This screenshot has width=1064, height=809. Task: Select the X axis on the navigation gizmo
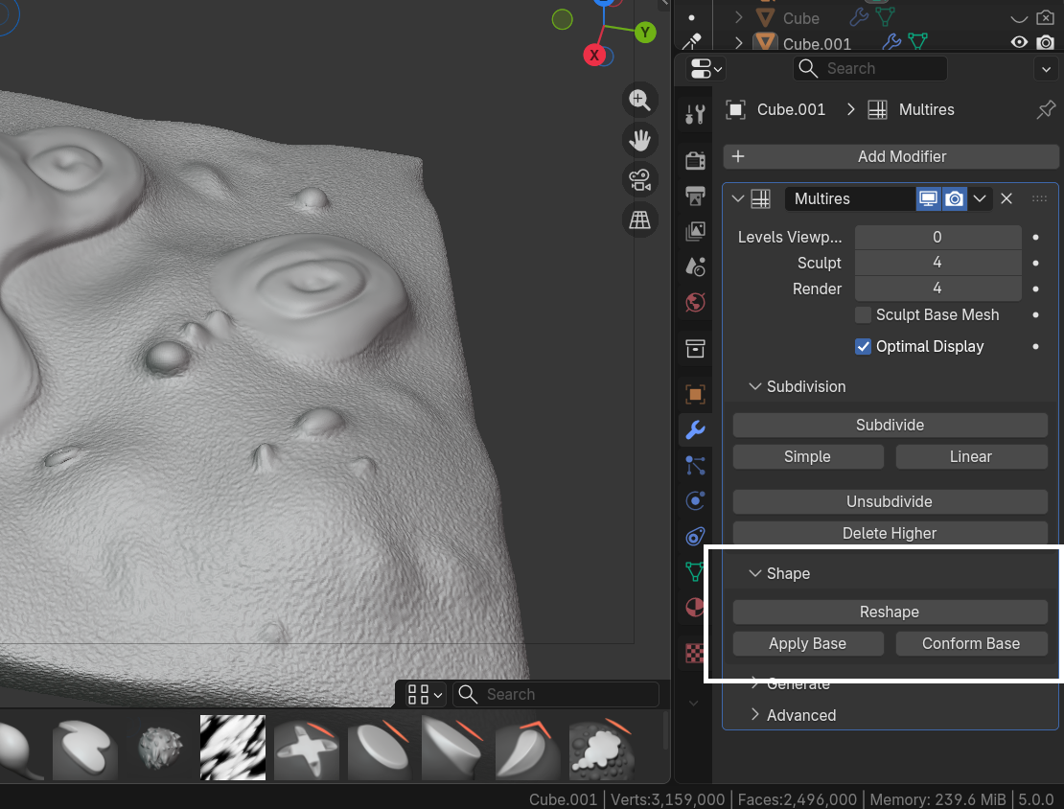592,56
